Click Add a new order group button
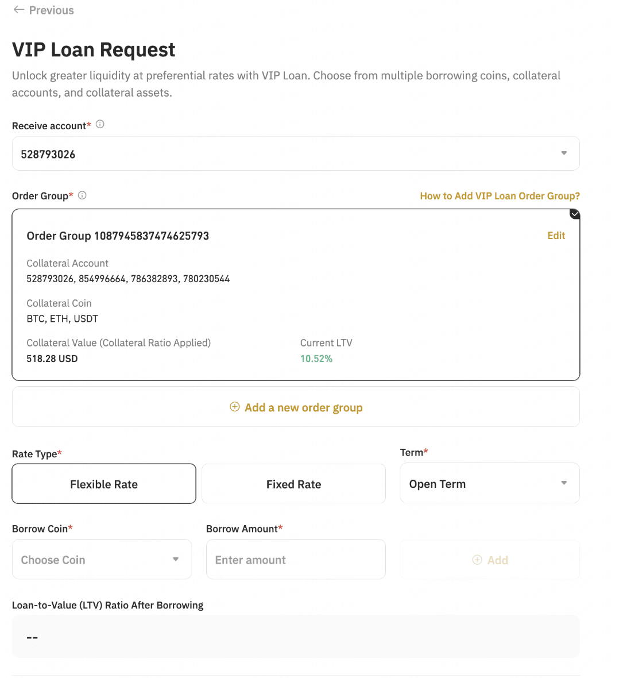Screen dimensions: 619x678 tap(296, 407)
